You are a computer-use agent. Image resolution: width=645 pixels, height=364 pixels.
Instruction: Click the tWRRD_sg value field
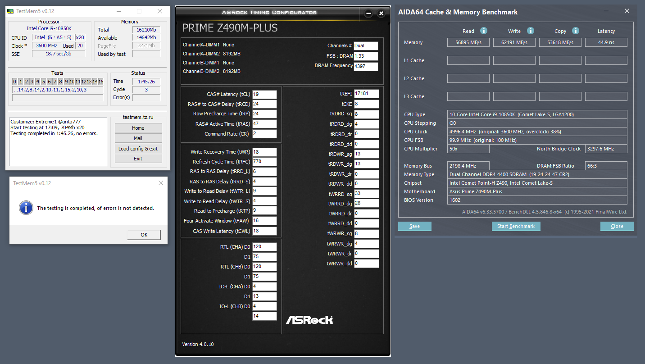point(367,194)
